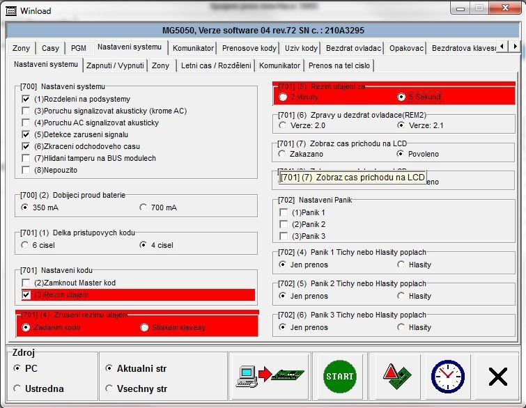Toggle Hlidani tamperu na BUS modulech

pyautogui.click(x=26, y=158)
